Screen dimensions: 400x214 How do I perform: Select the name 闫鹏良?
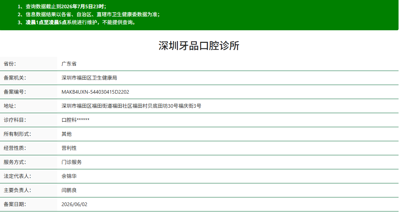(x=69, y=190)
